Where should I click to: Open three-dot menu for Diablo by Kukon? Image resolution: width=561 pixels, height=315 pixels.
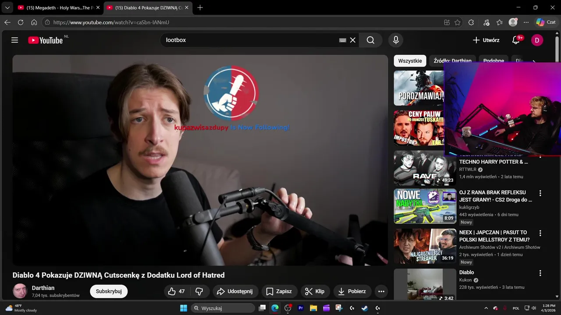point(540,273)
